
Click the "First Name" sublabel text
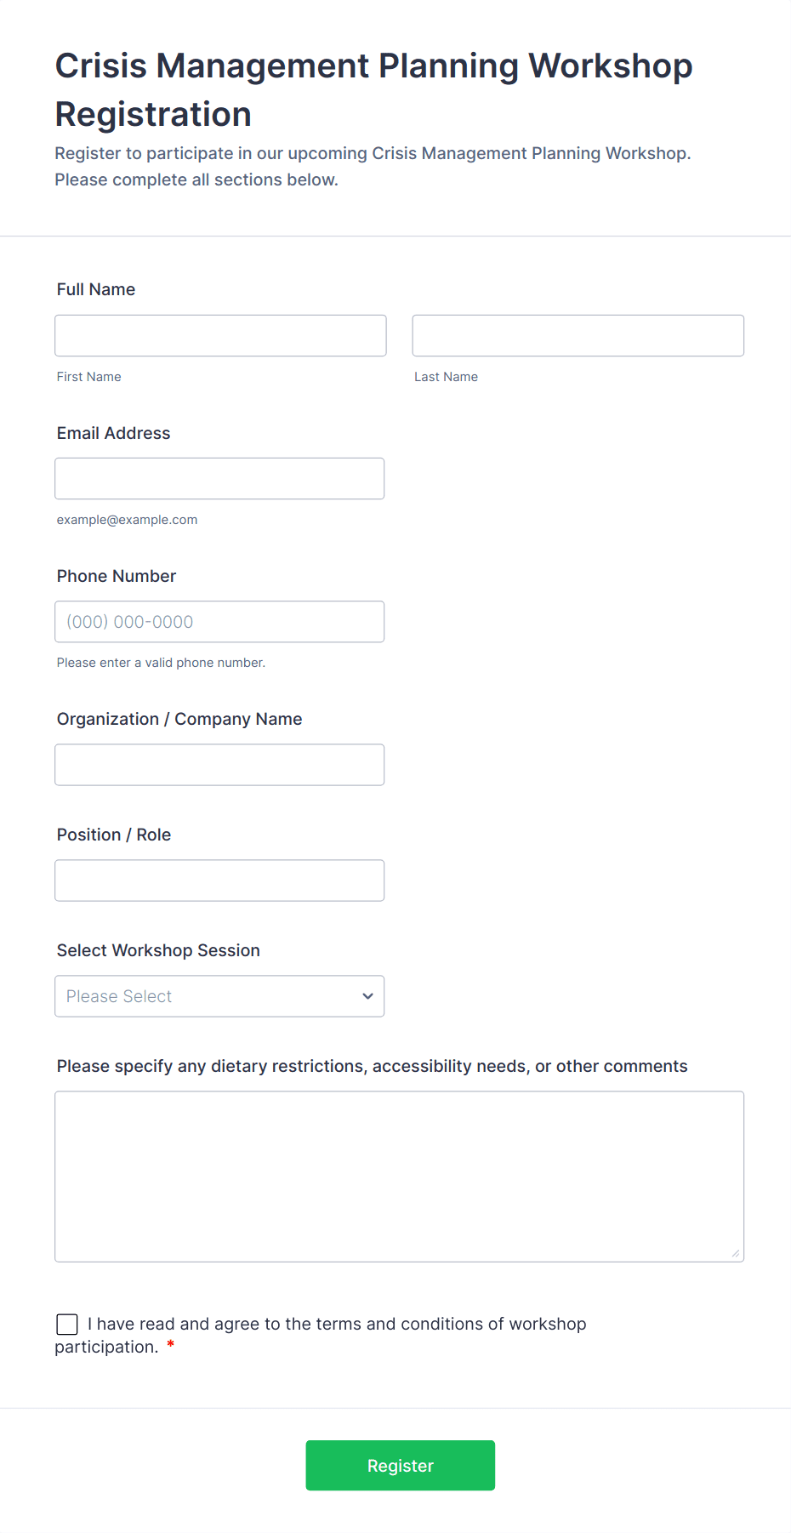pyautogui.click(x=89, y=377)
